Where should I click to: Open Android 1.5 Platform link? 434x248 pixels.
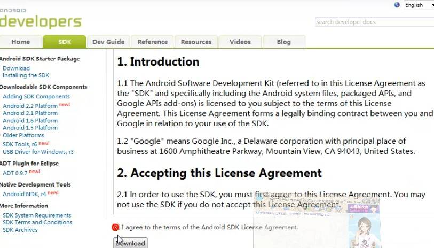30,128
